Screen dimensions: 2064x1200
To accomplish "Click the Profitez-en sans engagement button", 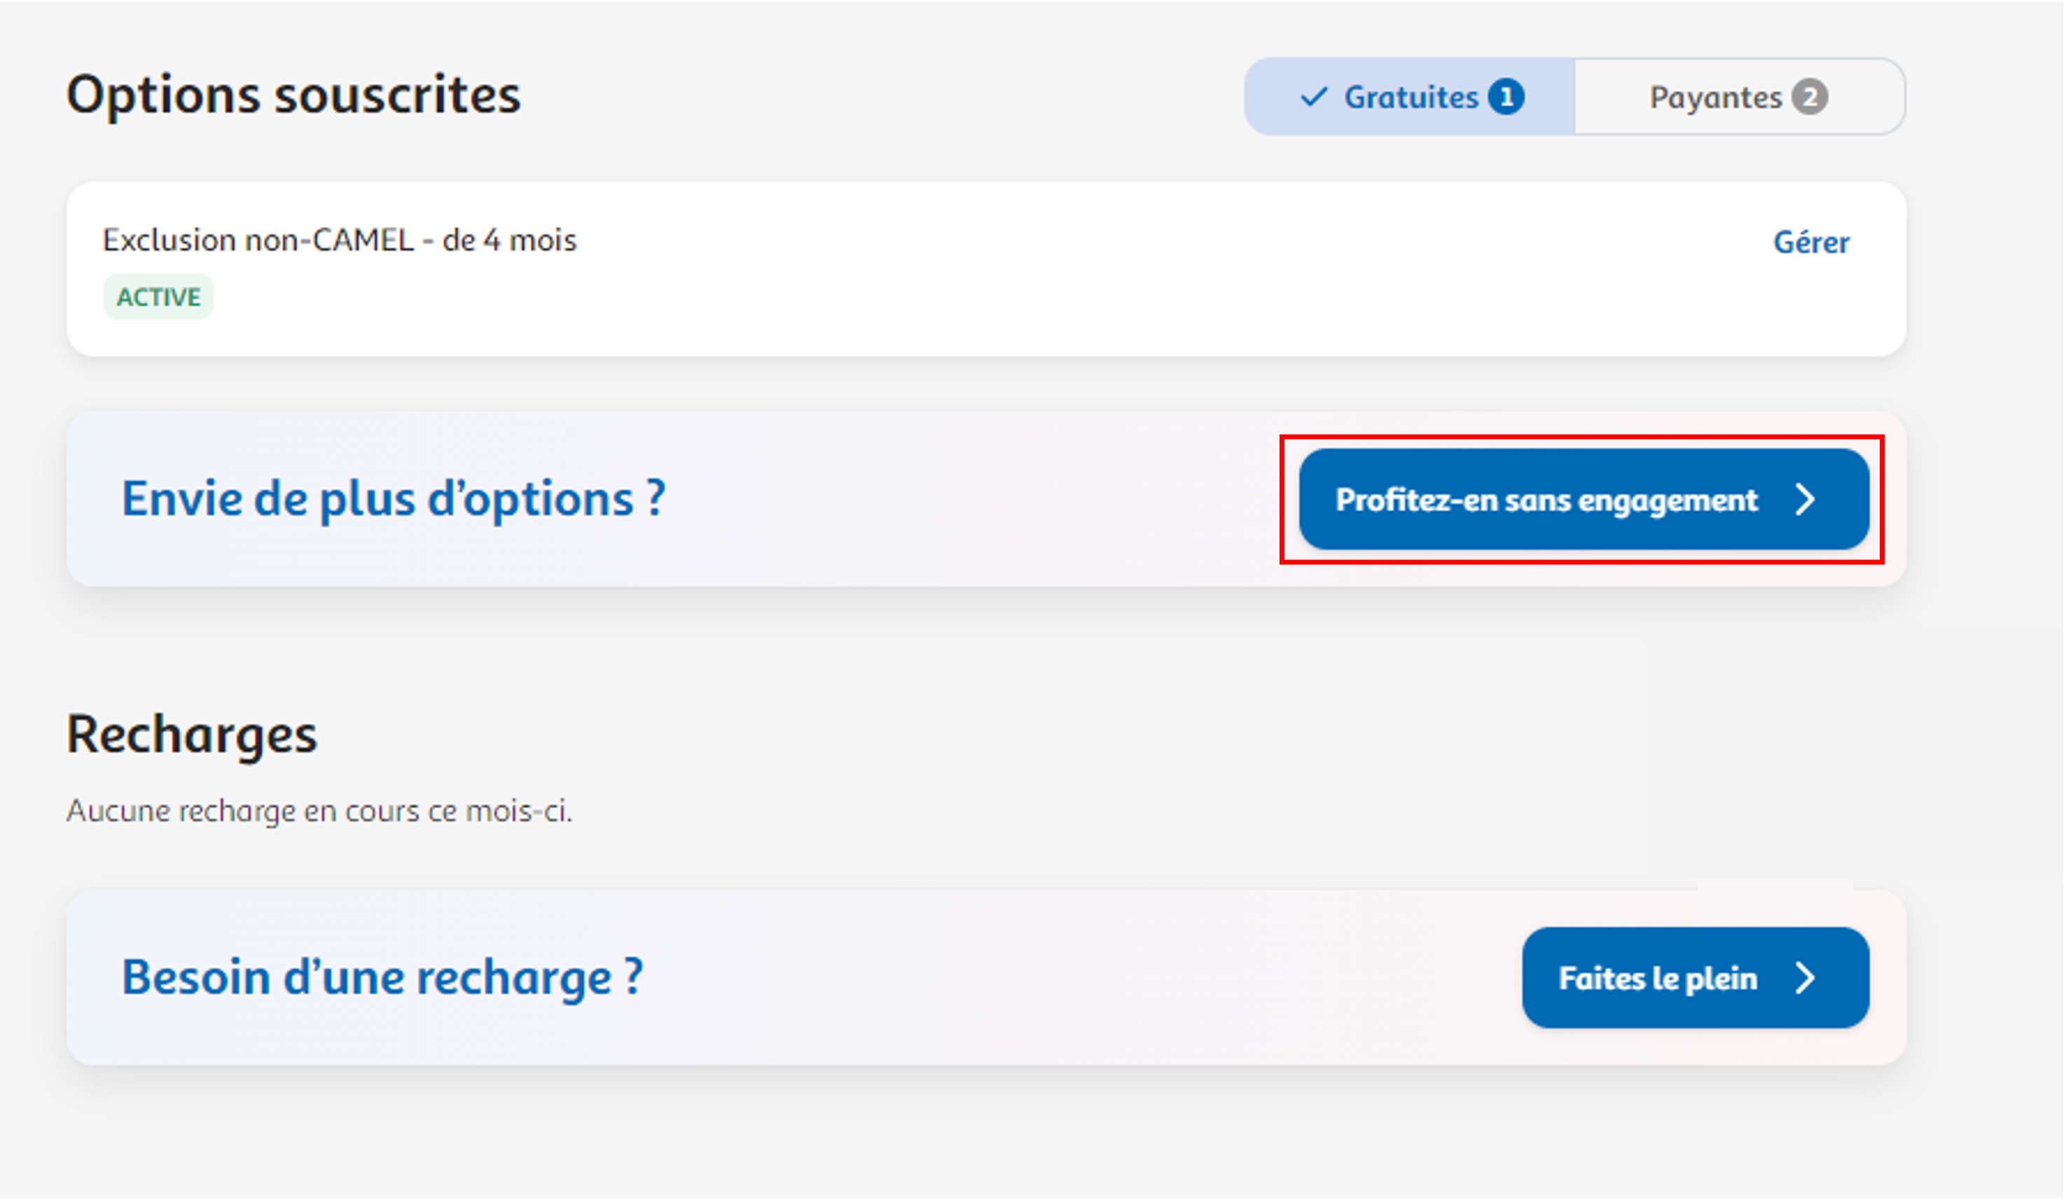I will click(x=1585, y=500).
